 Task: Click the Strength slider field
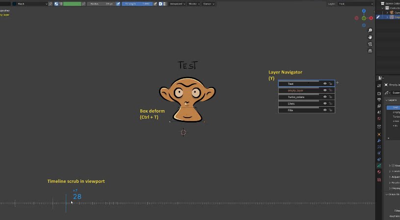(137, 4)
